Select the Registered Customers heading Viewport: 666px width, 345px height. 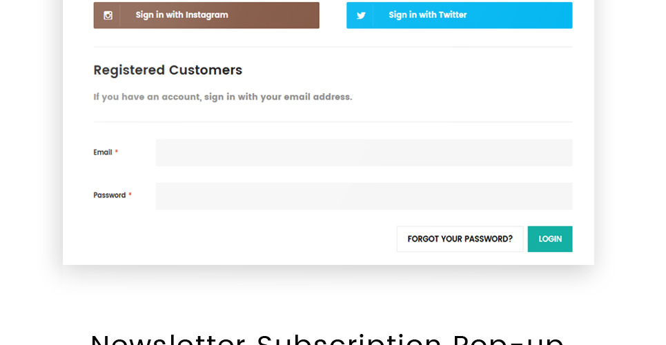click(x=168, y=70)
